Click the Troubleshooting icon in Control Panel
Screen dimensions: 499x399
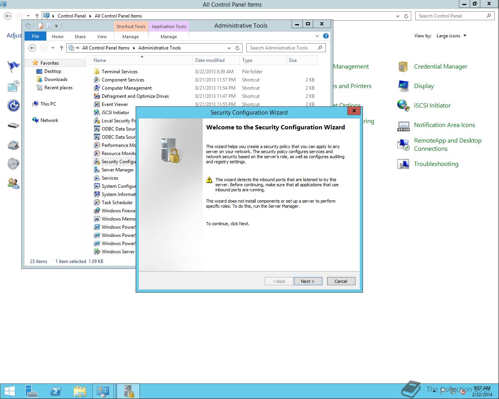pyautogui.click(x=403, y=164)
